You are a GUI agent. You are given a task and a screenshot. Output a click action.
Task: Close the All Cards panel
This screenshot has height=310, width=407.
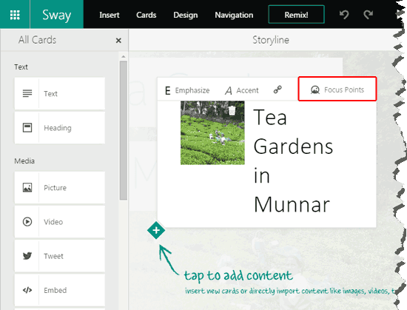pos(118,41)
